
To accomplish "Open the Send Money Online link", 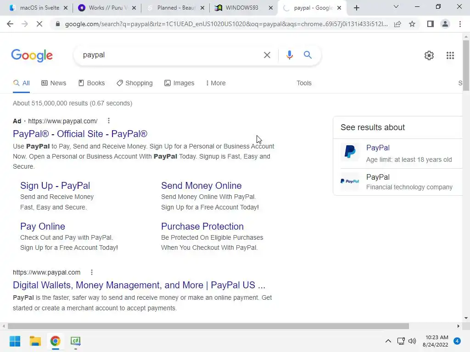I will point(201,186).
